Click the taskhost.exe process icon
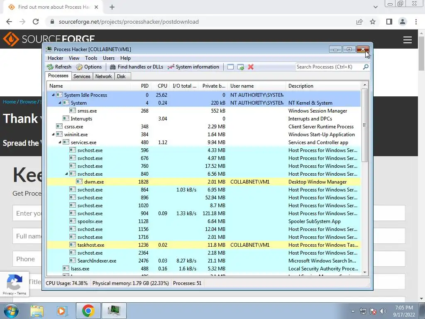 pos(72,245)
